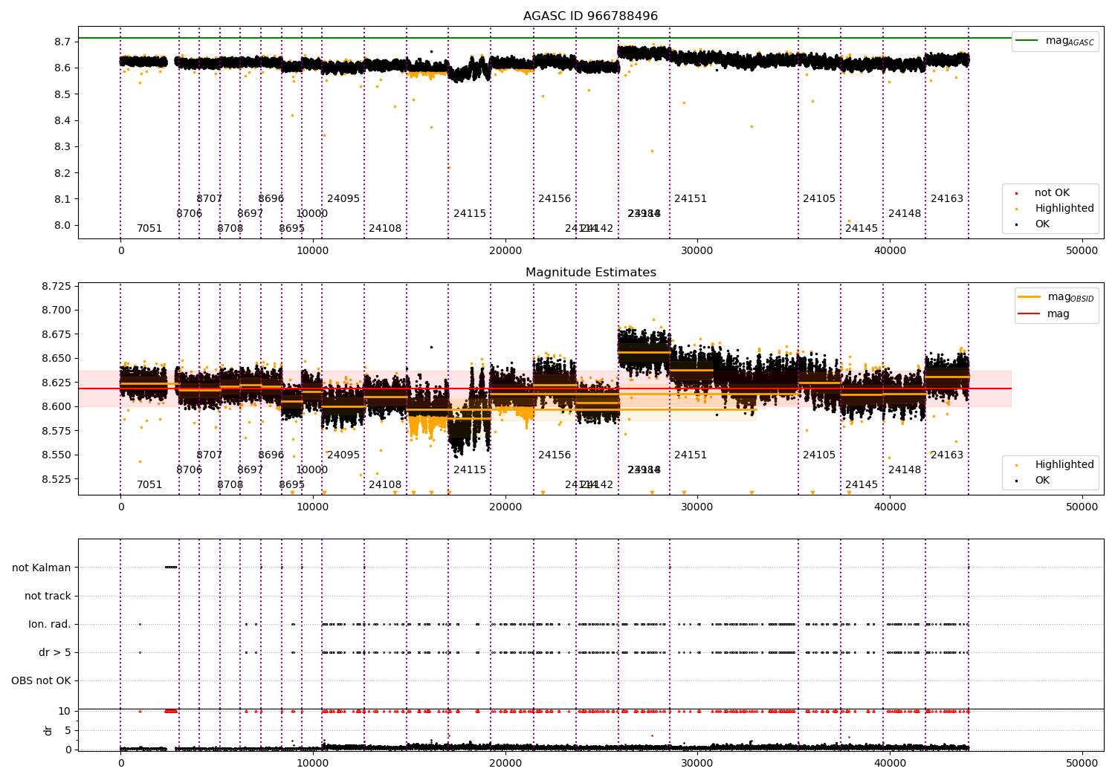Click obsid label 7051 in Magnitude Estimates plot
The height and width of the screenshot is (780, 1115).
point(149,485)
